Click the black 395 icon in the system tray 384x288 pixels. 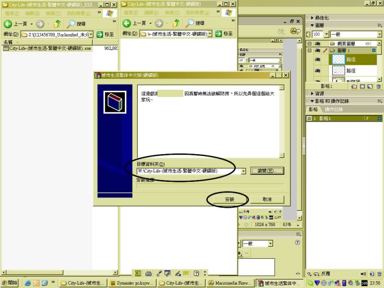[x=364, y=283]
